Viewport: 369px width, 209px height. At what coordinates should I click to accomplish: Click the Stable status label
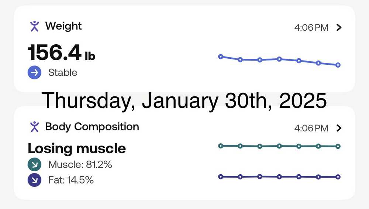(63, 73)
